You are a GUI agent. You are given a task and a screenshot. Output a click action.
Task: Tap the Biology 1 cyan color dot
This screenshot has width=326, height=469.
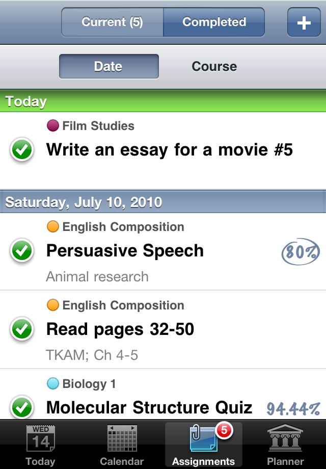(52, 384)
